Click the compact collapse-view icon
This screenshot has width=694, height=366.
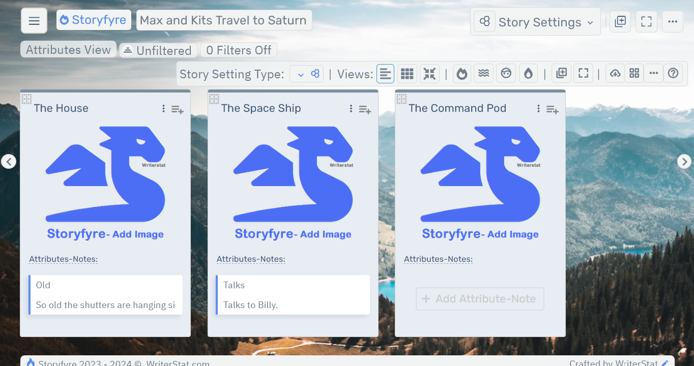(x=429, y=73)
